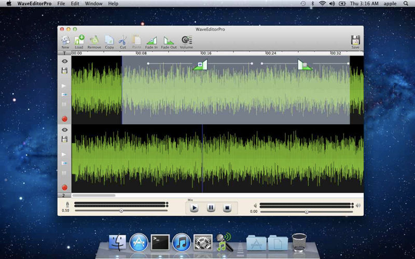
Task: Click the 00:24 mark on time ruler
Action: point(271,53)
